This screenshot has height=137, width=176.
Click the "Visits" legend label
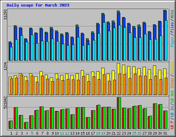(172, 67)
